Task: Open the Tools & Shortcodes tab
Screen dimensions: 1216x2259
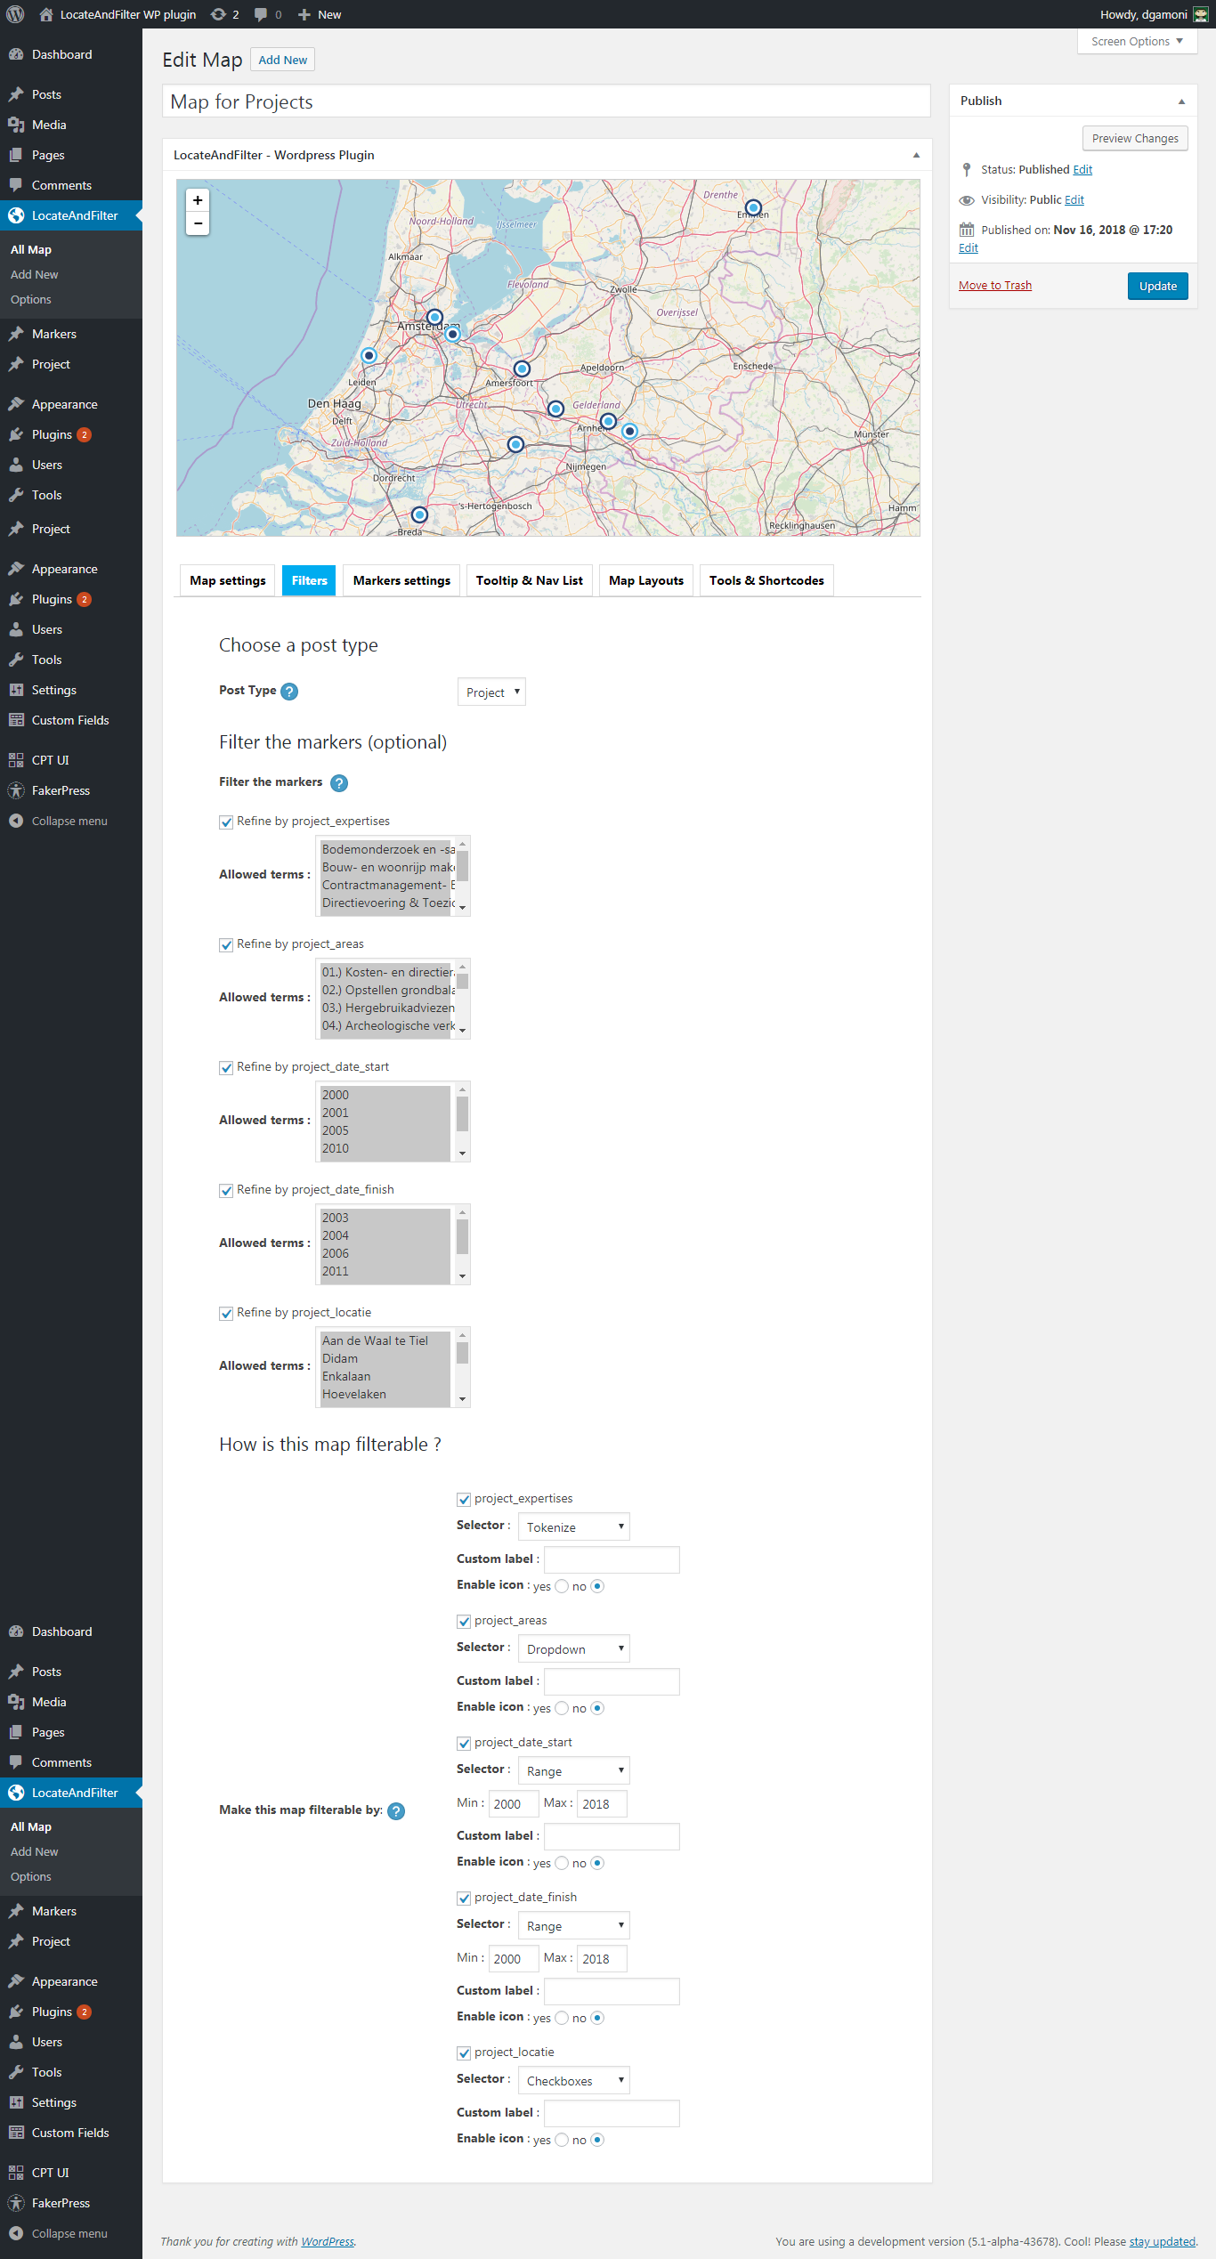Action: [x=766, y=580]
